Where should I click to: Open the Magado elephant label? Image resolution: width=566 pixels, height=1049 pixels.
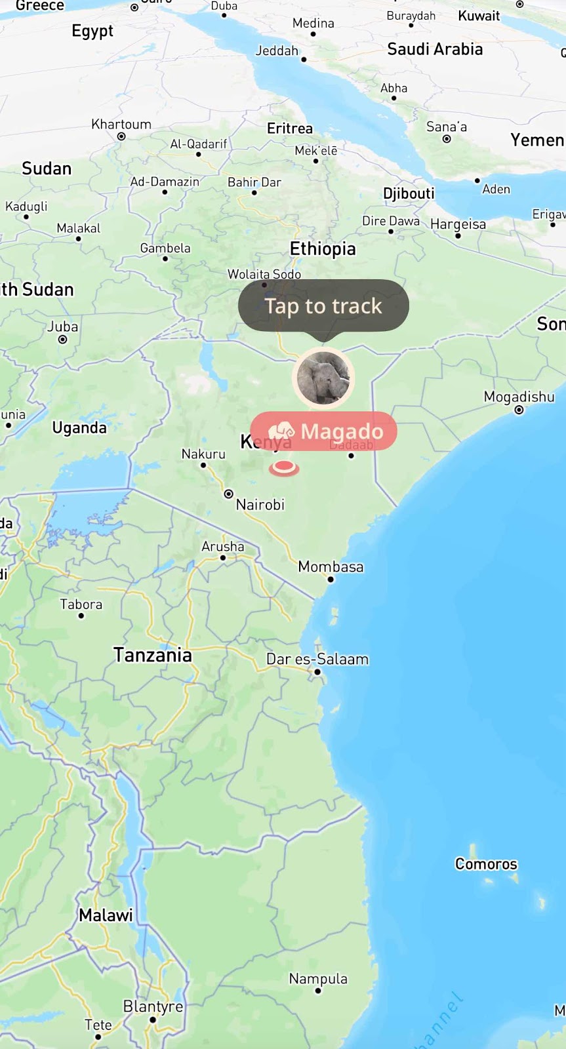(x=323, y=431)
